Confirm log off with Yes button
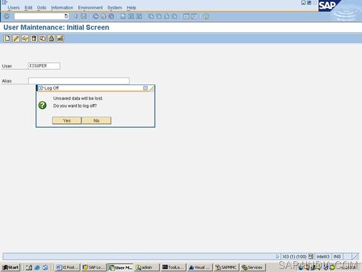This screenshot has height=272, width=362. click(67, 120)
